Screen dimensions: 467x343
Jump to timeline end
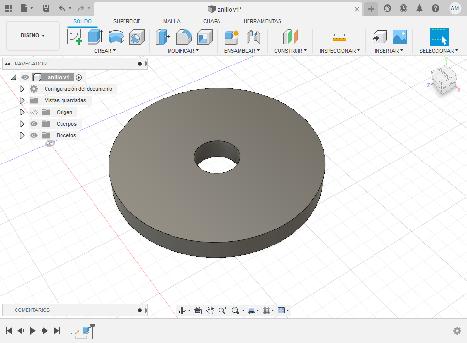(57, 331)
